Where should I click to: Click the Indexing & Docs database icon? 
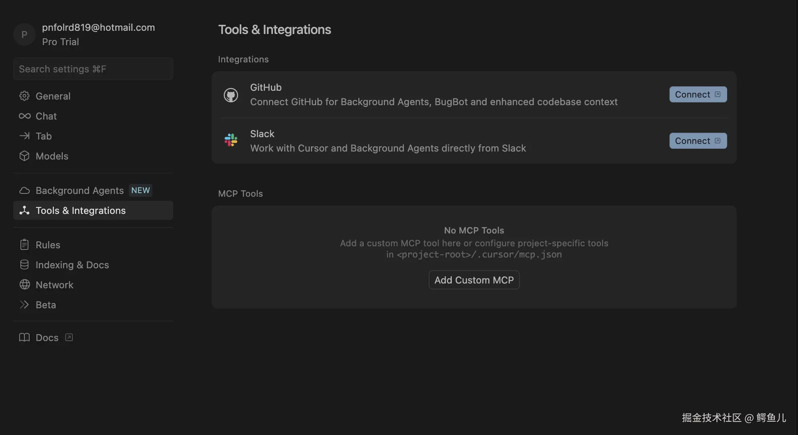[x=24, y=265]
